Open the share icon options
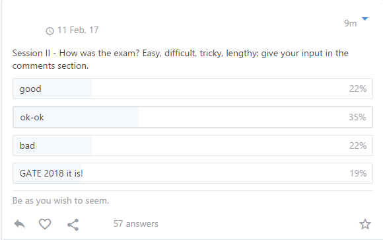 73,225
